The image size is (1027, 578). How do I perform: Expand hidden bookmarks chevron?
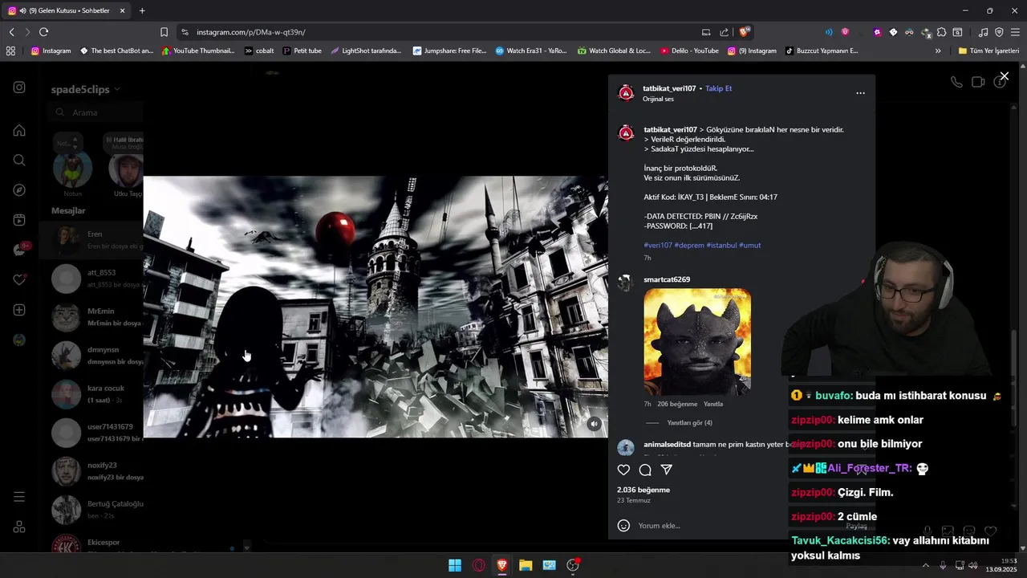coord(938,51)
